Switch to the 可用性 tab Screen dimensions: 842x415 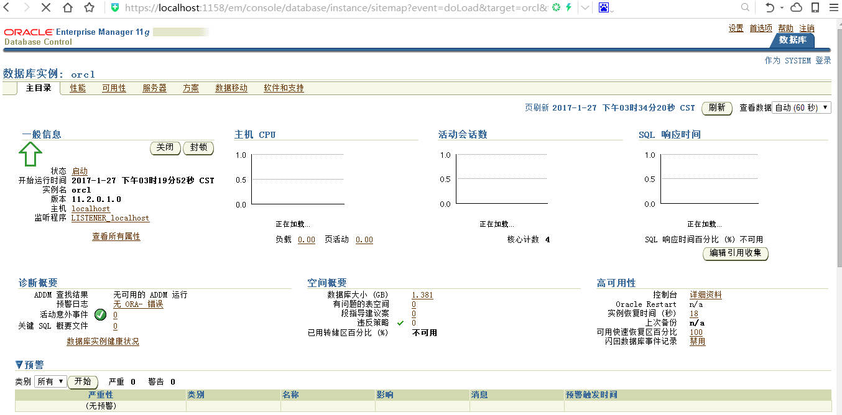pos(114,88)
